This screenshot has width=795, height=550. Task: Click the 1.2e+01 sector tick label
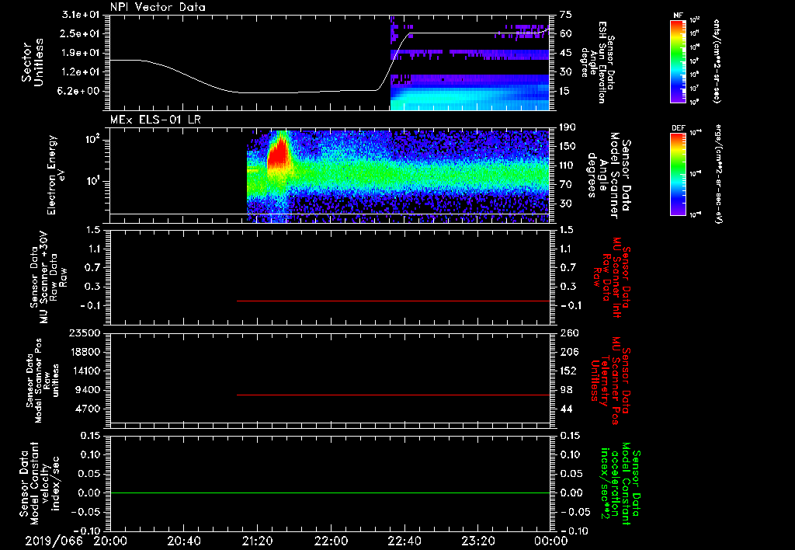(x=81, y=72)
